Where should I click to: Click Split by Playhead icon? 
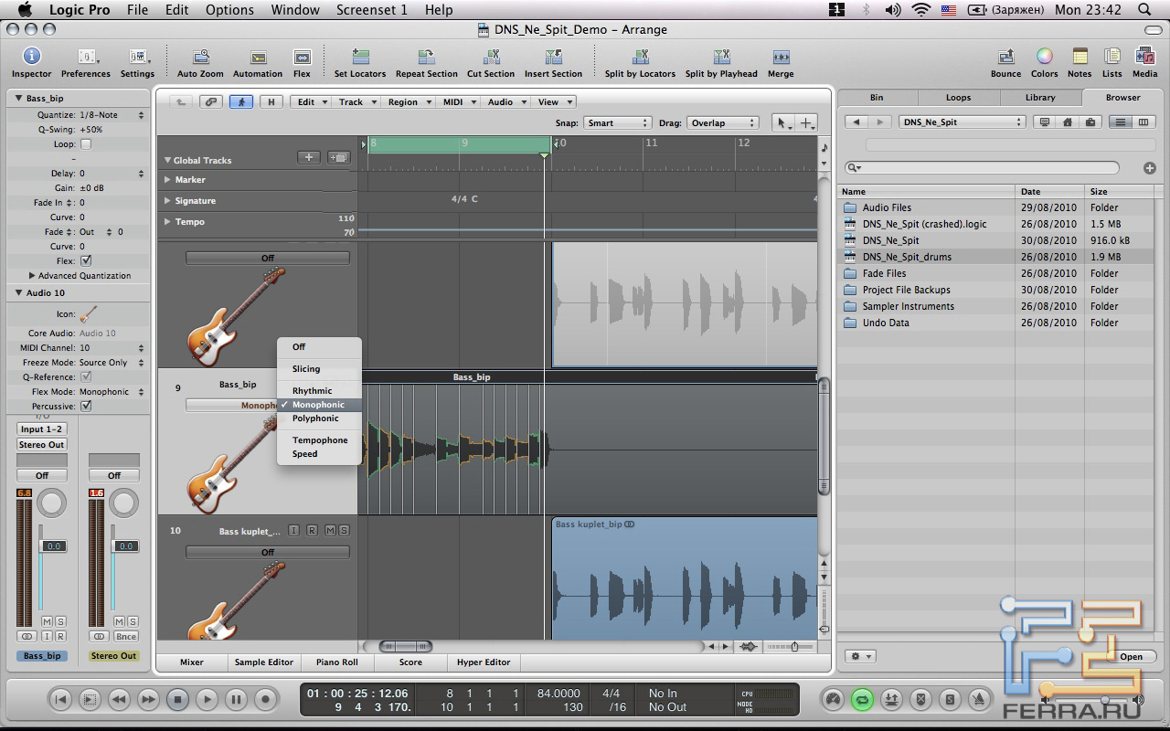(x=721, y=58)
